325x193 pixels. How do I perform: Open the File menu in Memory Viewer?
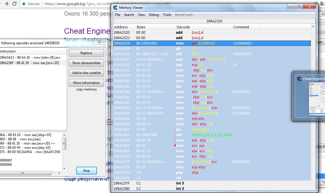tap(118, 15)
